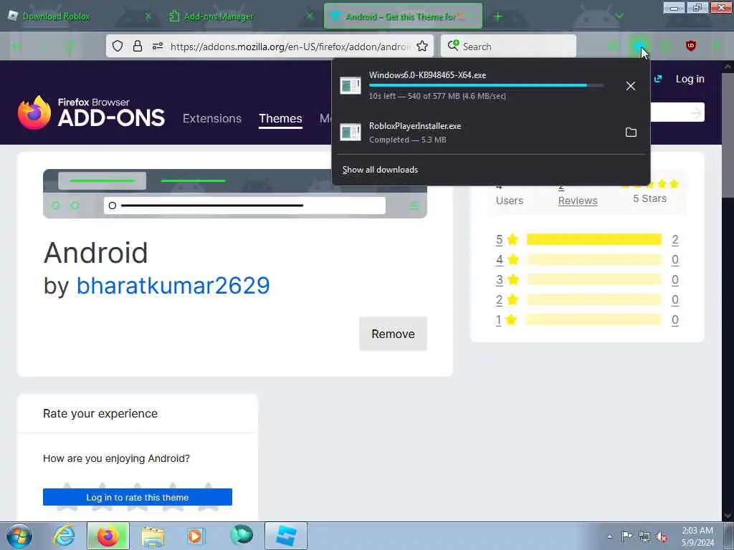
Task: Open the tracking protection shield icon
Action: [x=118, y=46]
